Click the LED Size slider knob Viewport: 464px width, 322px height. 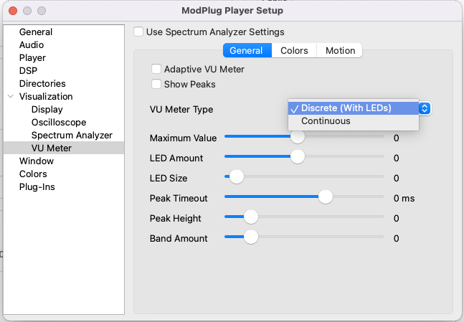[236, 176]
